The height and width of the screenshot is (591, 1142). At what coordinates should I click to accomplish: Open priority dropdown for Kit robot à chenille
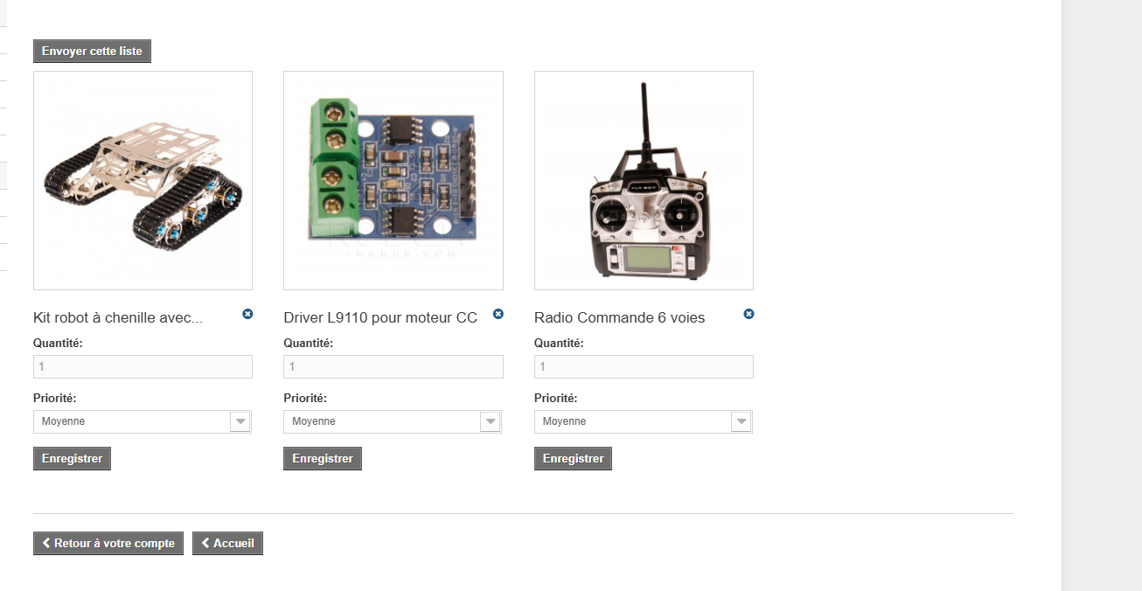coord(143,421)
